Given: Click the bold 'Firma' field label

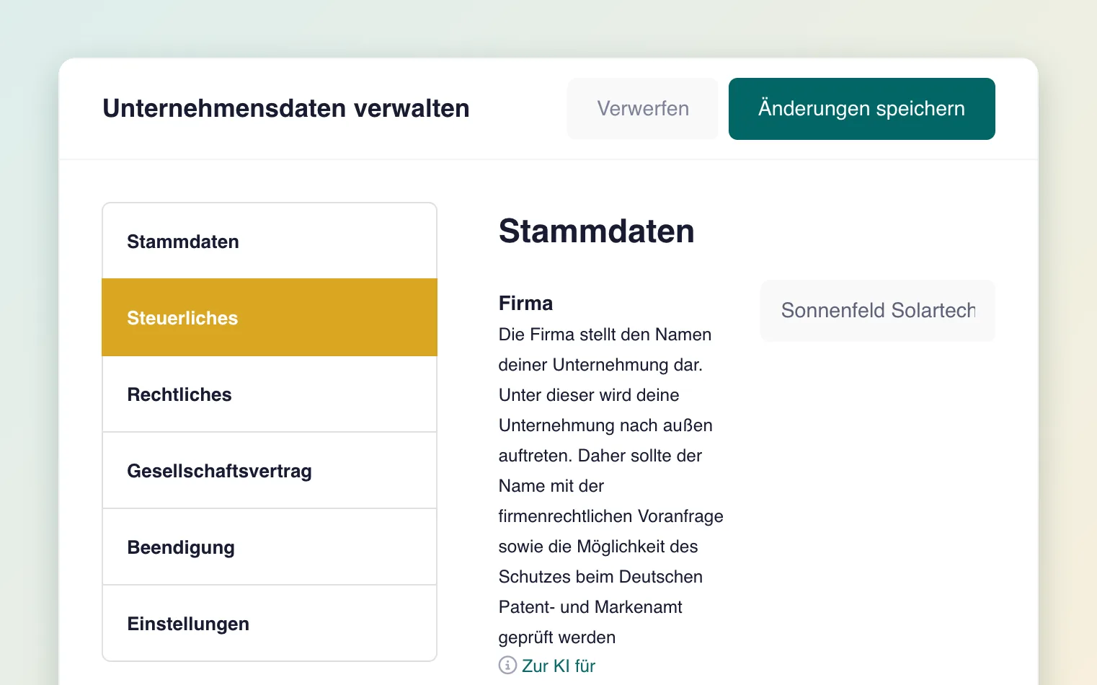Looking at the screenshot, I should [525, 303].
